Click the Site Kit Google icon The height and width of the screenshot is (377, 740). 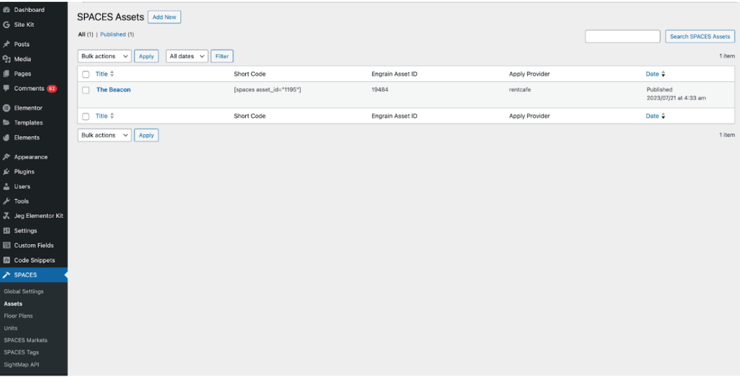tap(6, 25)
